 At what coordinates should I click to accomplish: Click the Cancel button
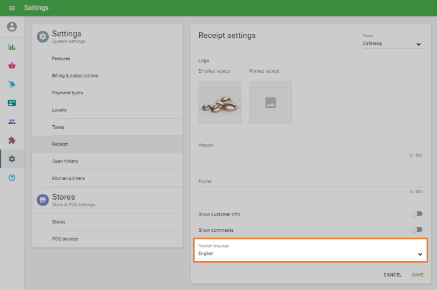392,274
